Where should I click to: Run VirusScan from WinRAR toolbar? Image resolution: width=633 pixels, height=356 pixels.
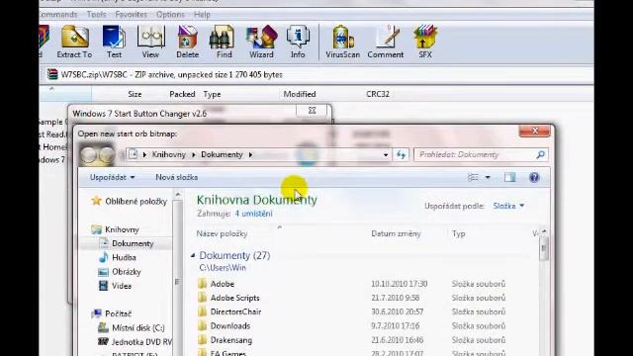343,42
